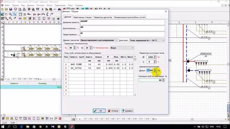Click the empty row C type cell
The height and width of the screenshot is (129, 230).
[x=66, y=72]
